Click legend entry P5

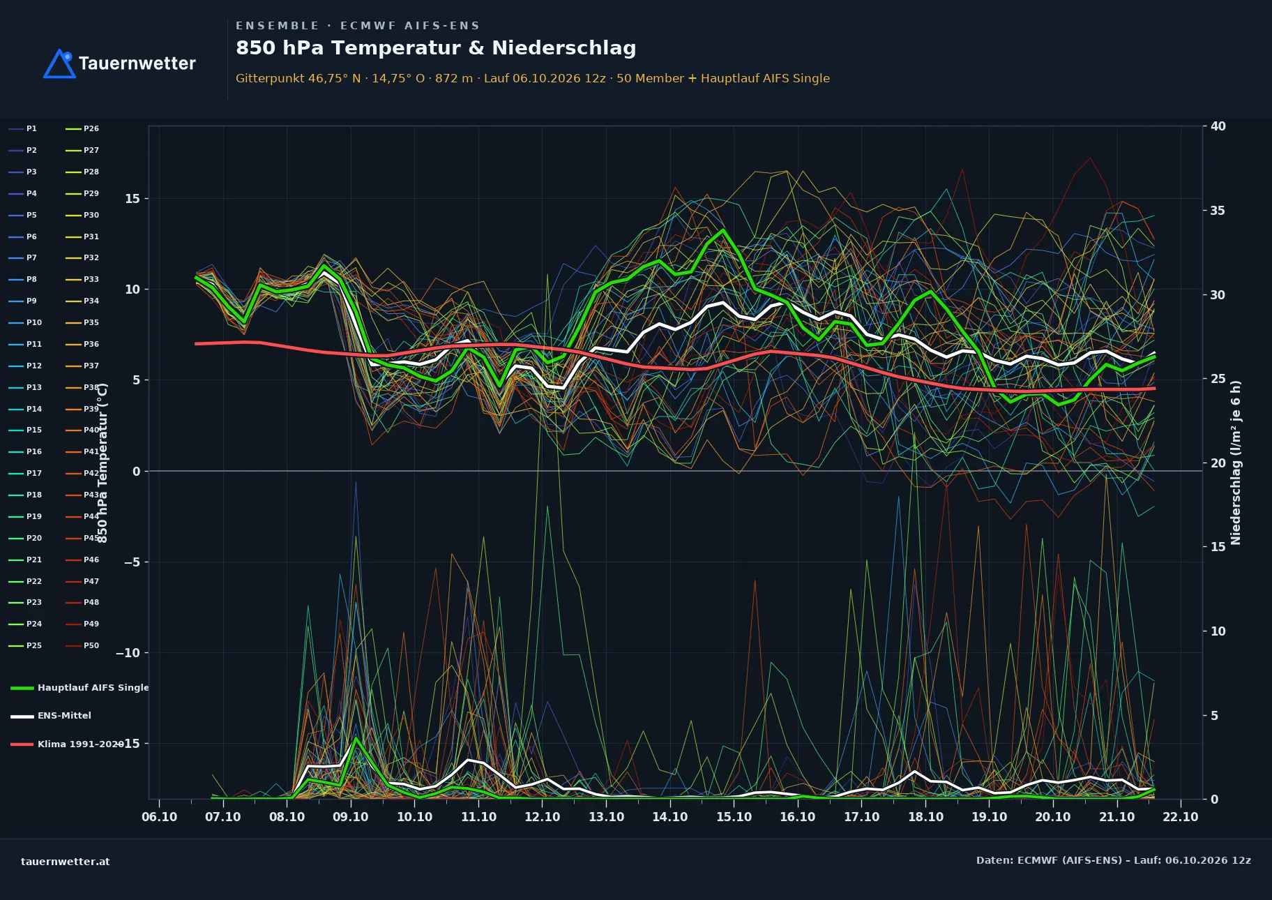[x=22, y=216]
